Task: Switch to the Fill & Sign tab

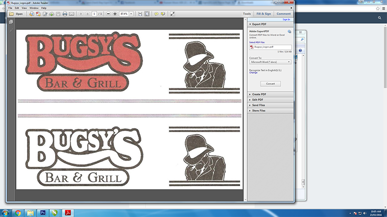Action: (x=264, y=14)
